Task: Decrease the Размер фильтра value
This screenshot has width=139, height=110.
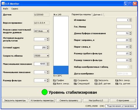Action: [48, 81]
